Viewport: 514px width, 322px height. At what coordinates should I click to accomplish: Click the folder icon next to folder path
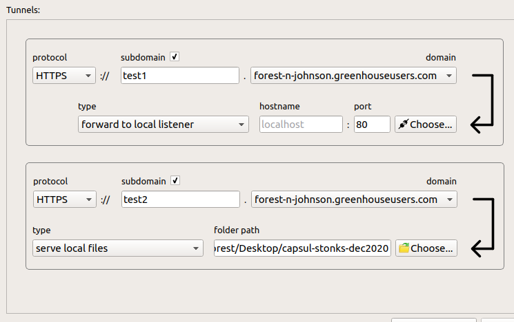click(404, 248)
